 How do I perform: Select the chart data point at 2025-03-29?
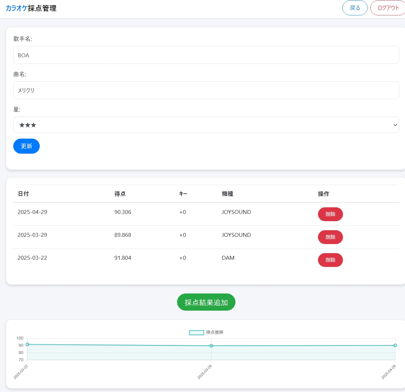pyautogui.click(x=211, y=346)
